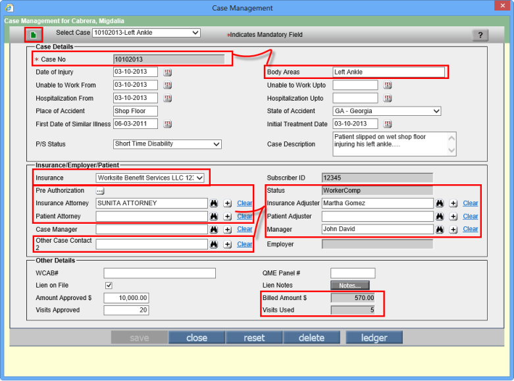Search Case Manager with binoculars icon
Image resolution: width=514 pixels, height=381 pixels.
click(x=214, y=229)
